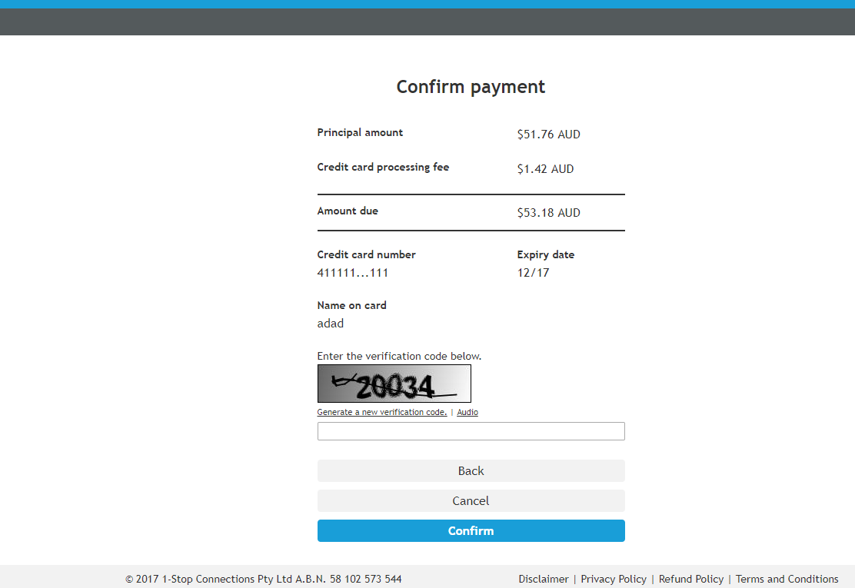Click the 1-Stop Connections copyright text
The width and height of the screenshot is (855, 588).
[x=264, y=579]
